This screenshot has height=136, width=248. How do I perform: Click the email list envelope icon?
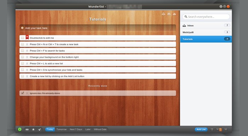tap(169, 14)
